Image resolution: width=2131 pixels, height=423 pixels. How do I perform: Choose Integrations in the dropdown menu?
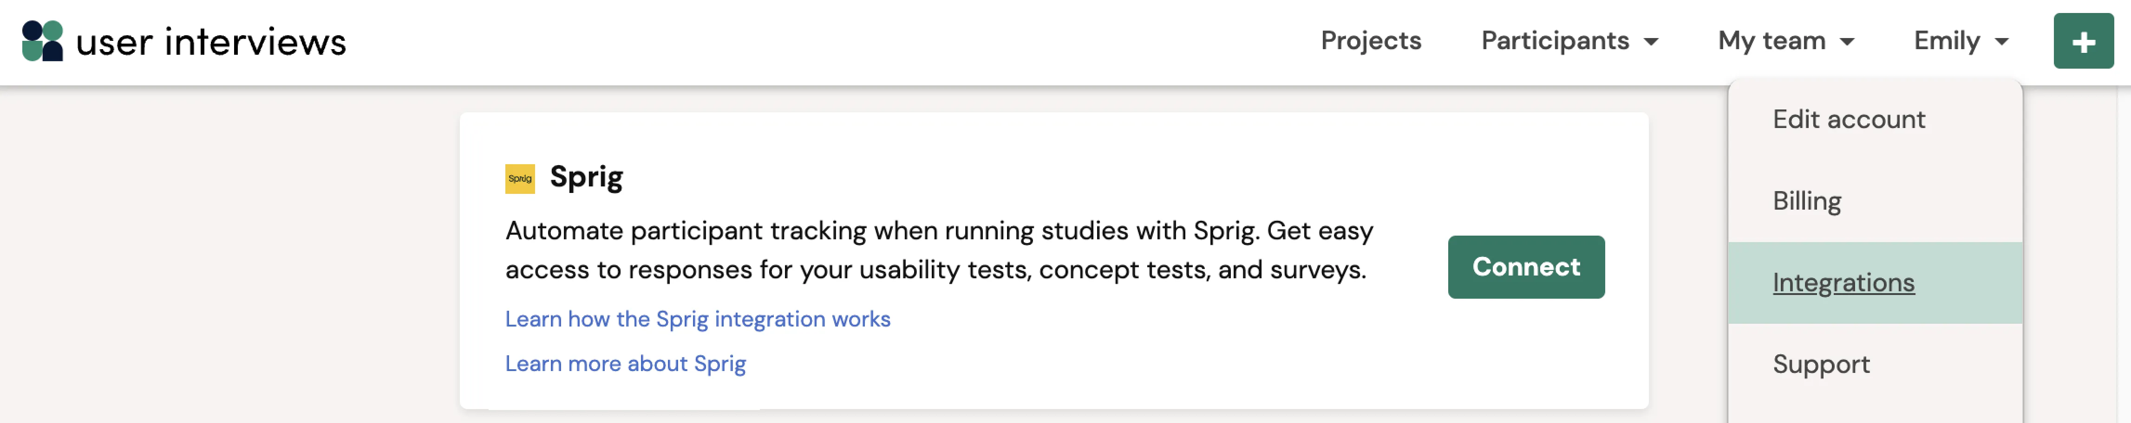point(1843,282)
